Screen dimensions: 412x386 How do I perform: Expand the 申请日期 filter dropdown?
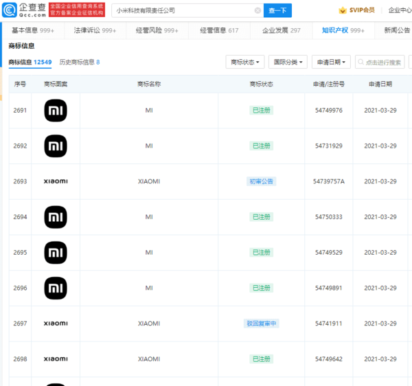[331, 62]
